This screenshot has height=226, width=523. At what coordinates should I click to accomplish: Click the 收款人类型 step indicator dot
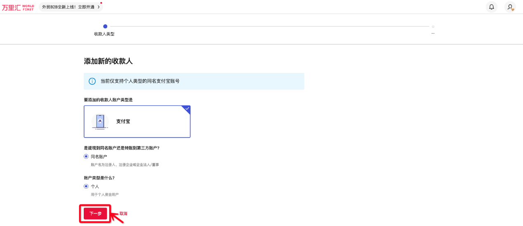click(105, 26)
